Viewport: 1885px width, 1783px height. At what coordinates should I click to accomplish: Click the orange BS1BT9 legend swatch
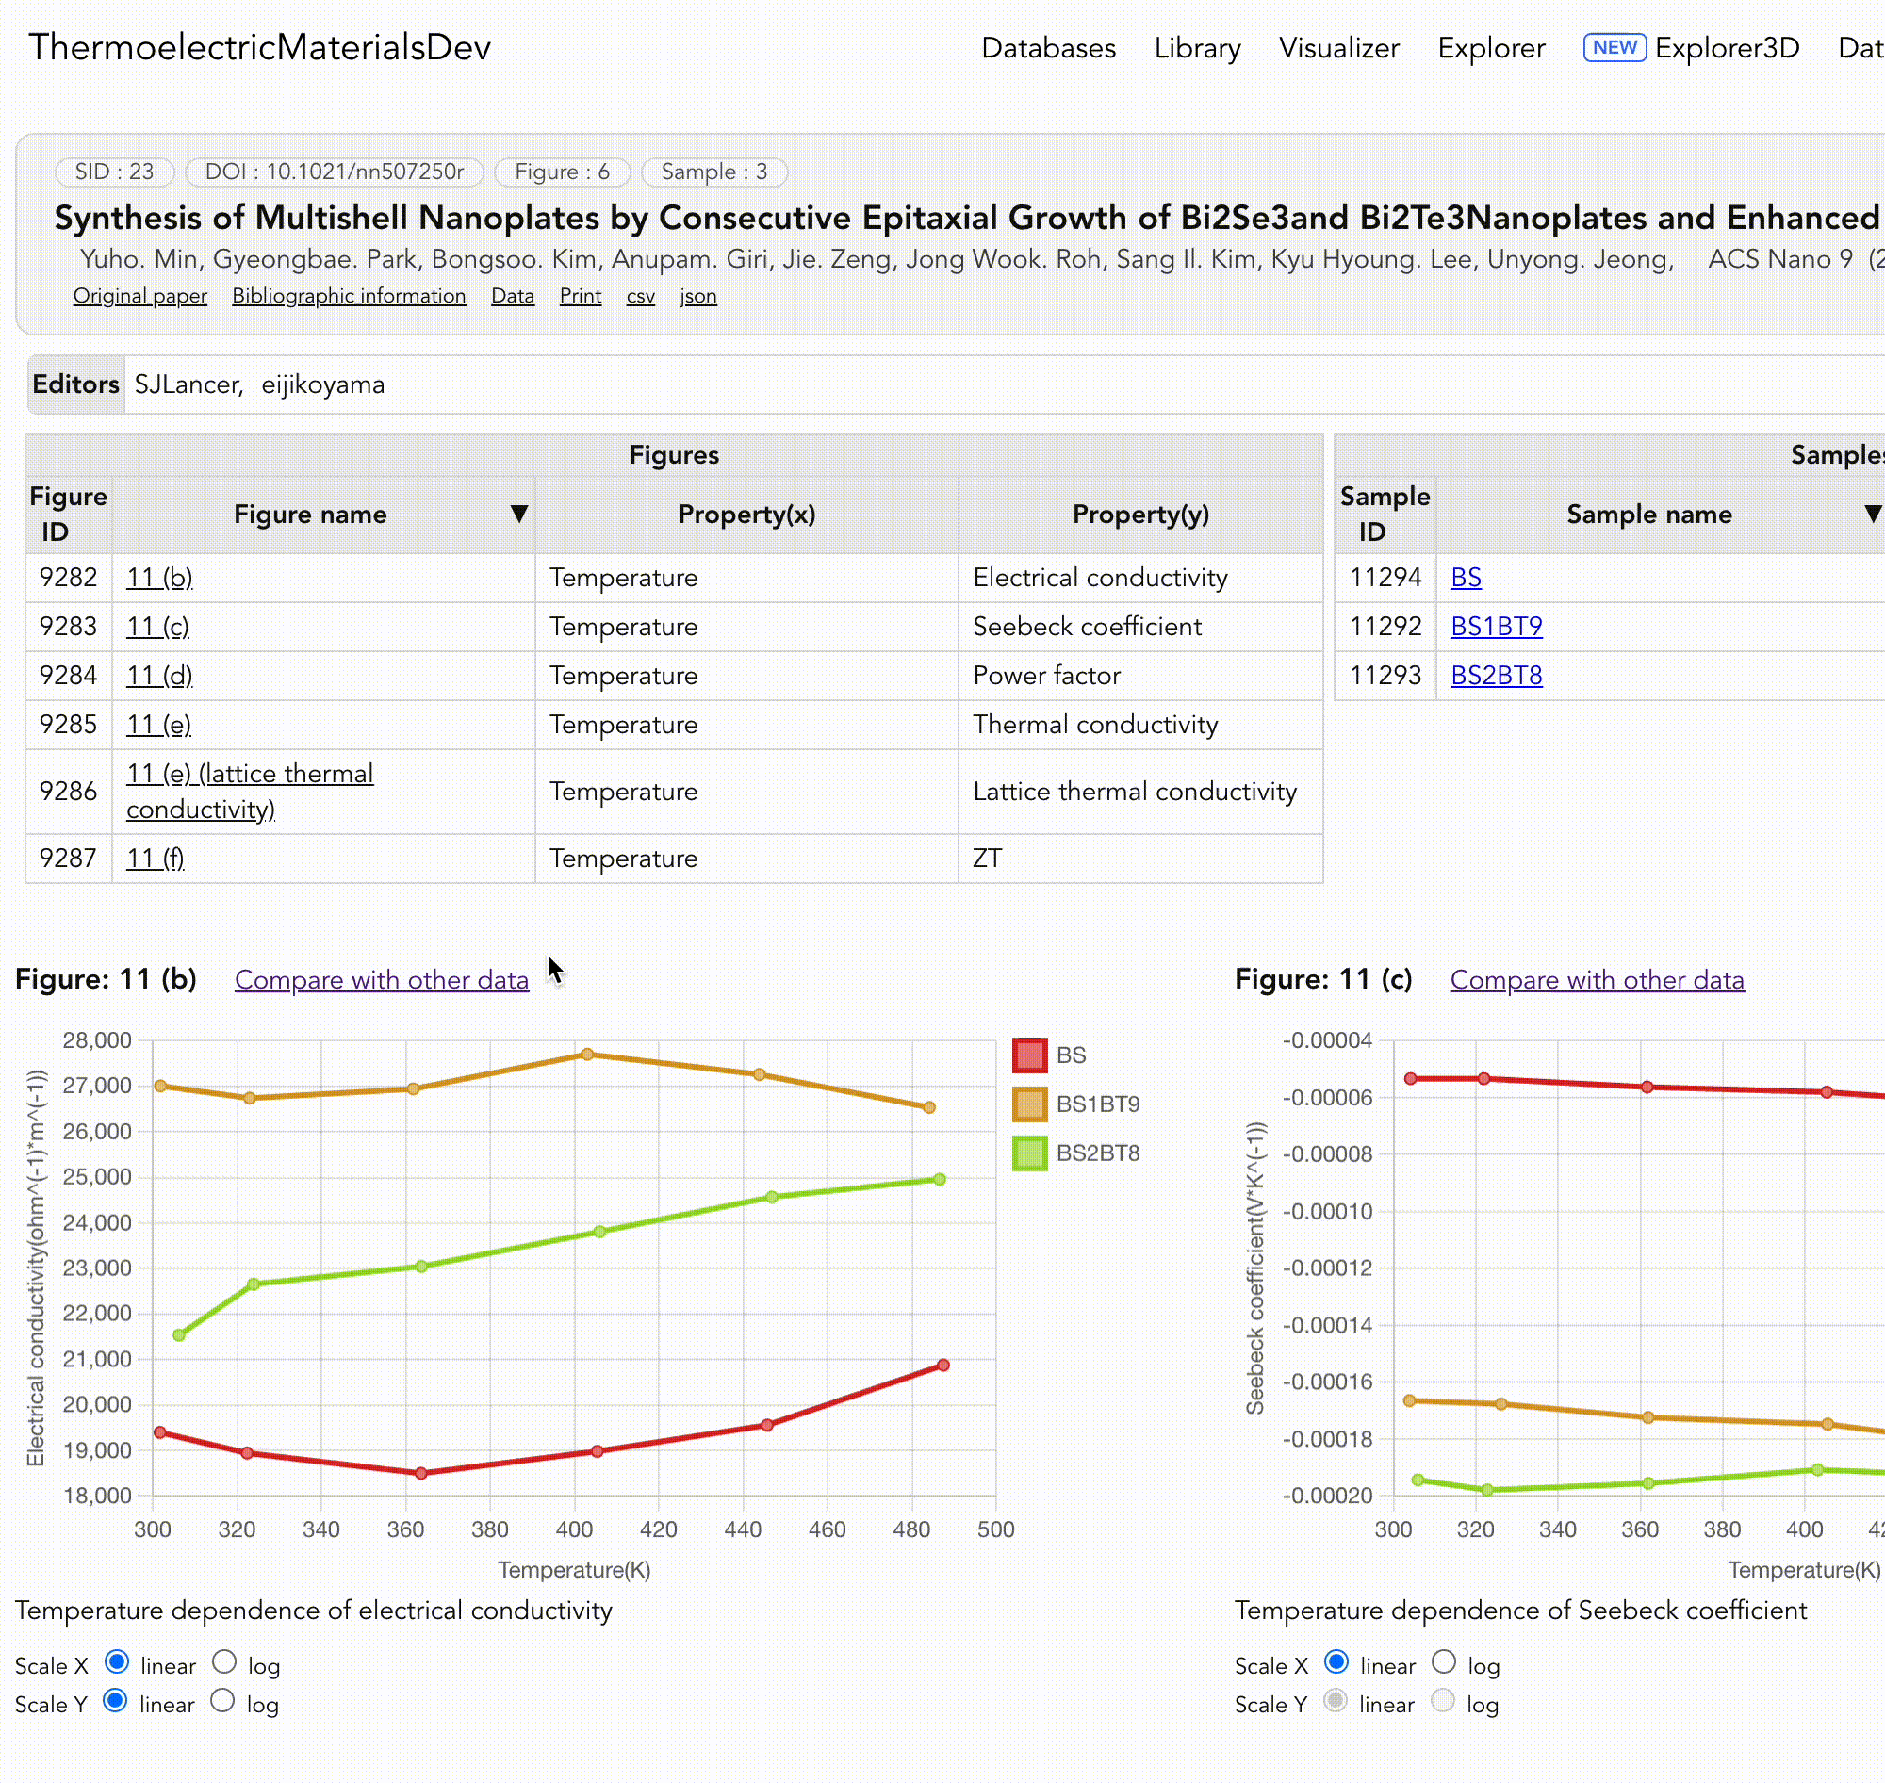click(x=1029, y=1104)
